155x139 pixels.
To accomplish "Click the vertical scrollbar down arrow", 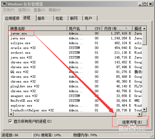I will pos(144,110).
